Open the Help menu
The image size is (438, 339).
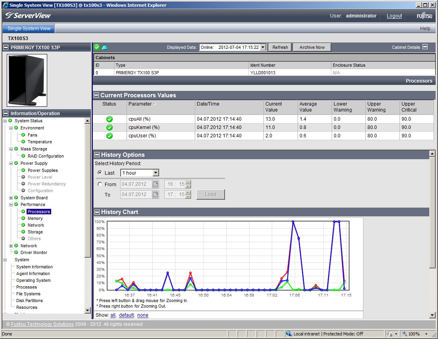(425, 29)
